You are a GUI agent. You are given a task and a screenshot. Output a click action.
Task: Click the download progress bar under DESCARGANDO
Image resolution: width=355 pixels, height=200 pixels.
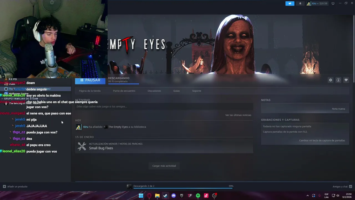(123, 84)
